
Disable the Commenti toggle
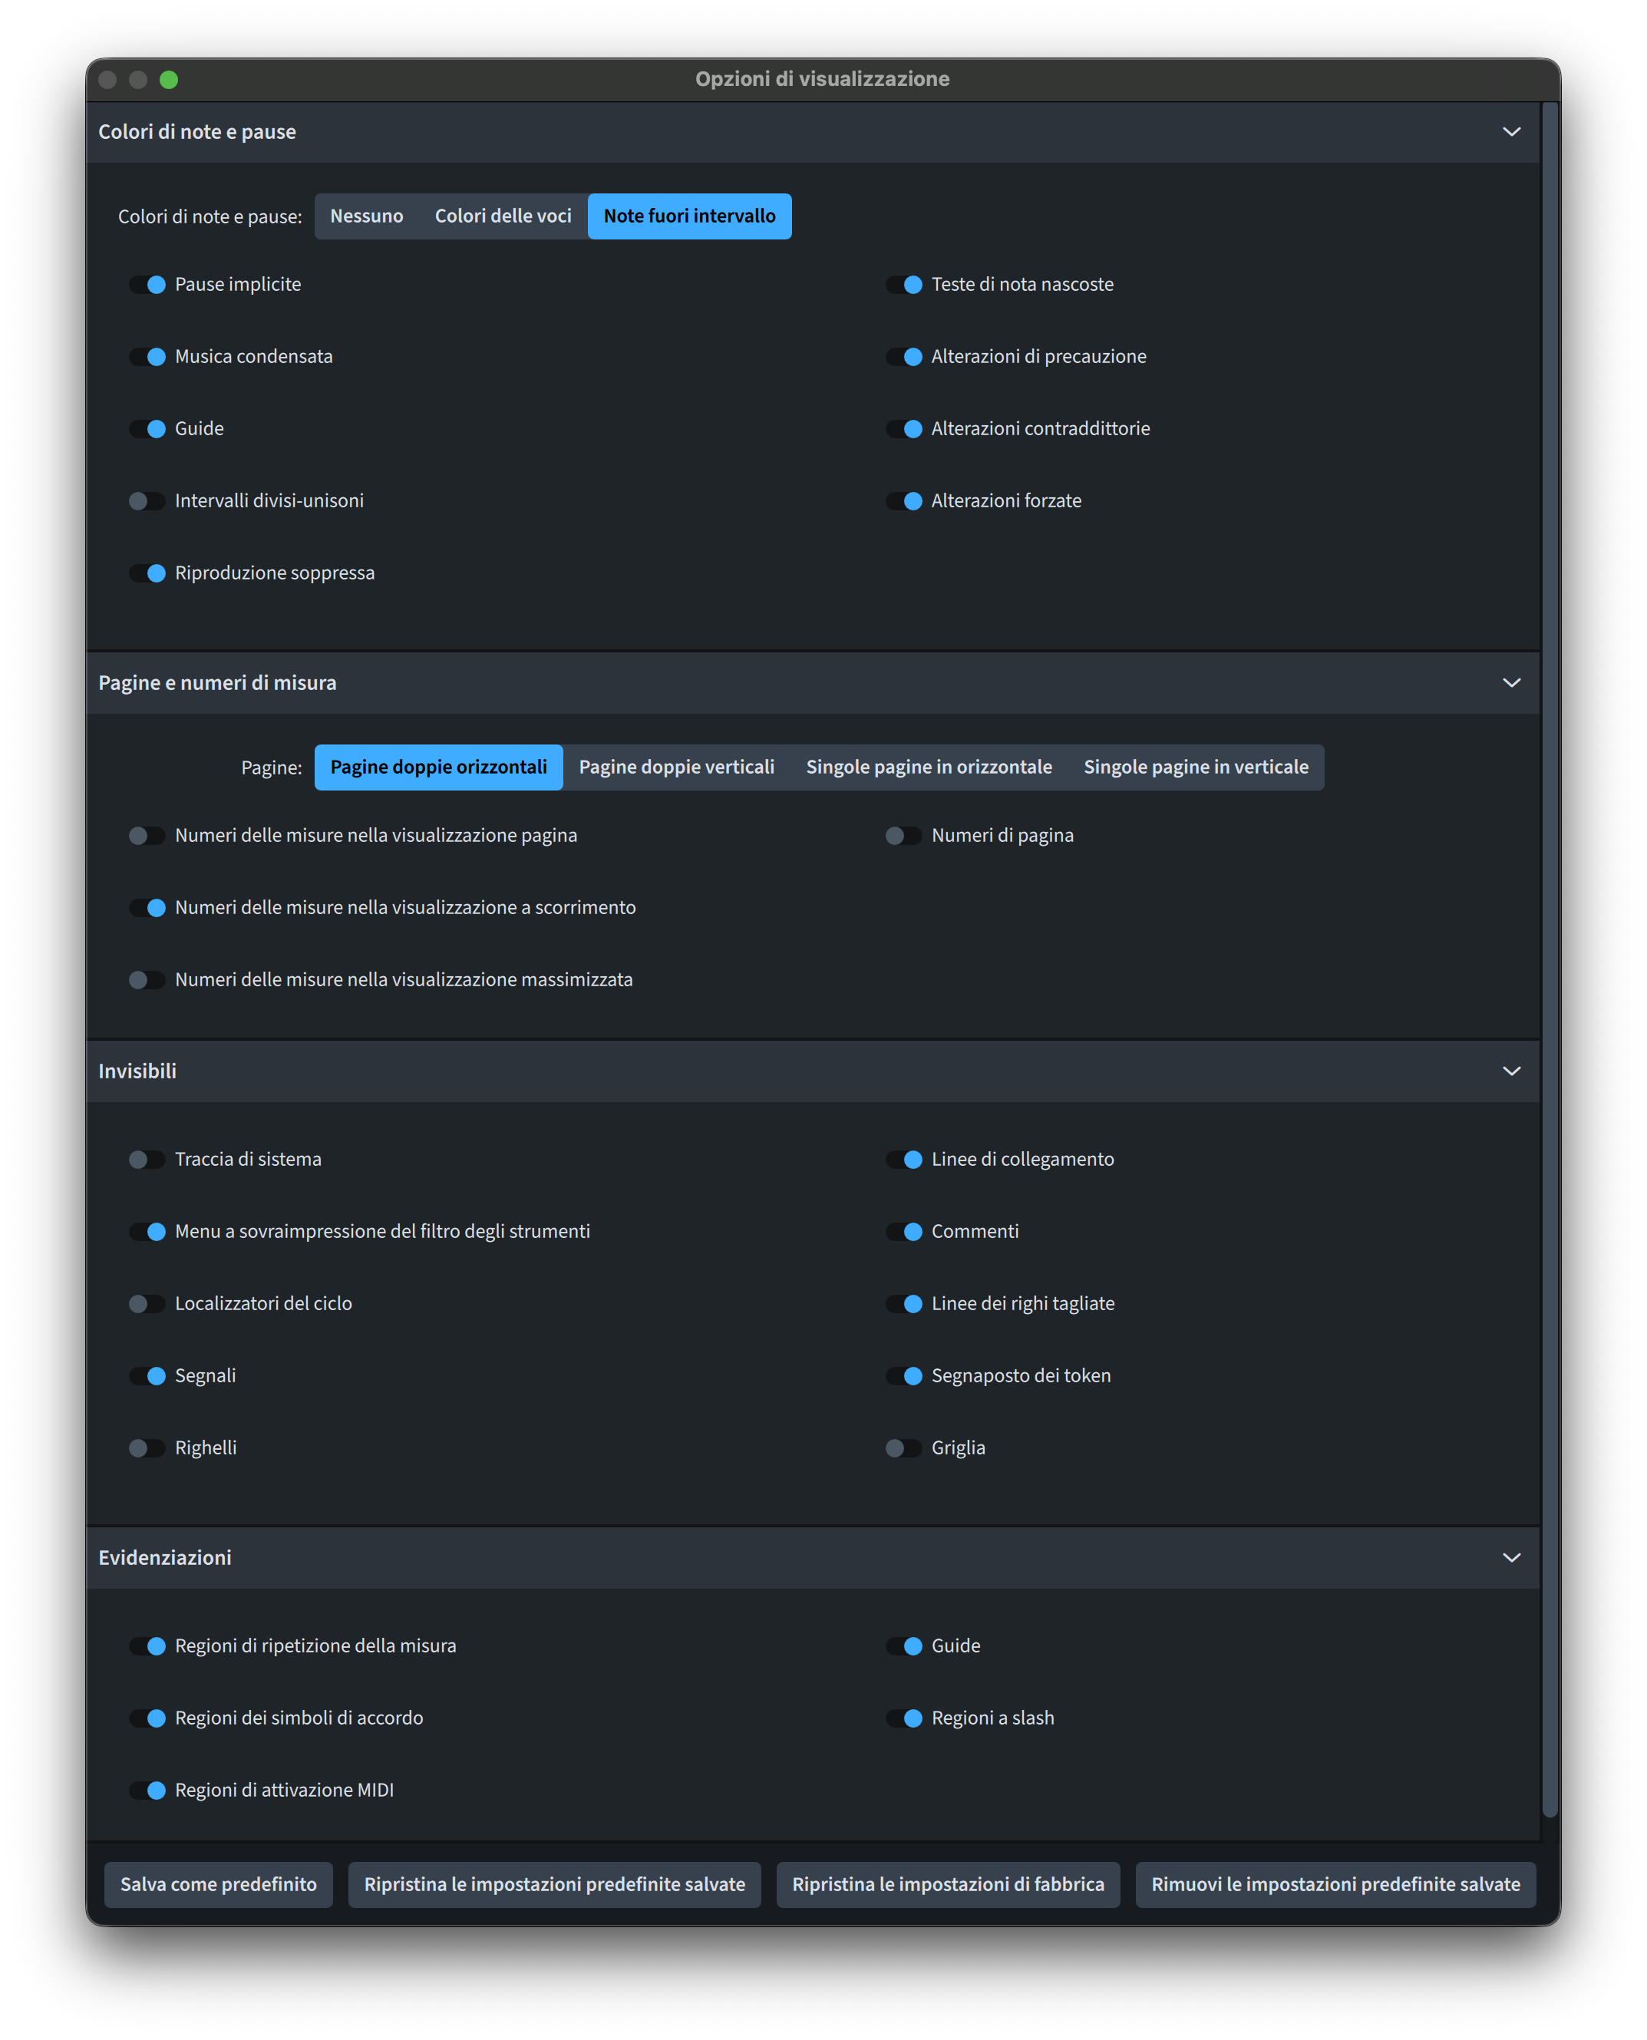pos(903,1232)
